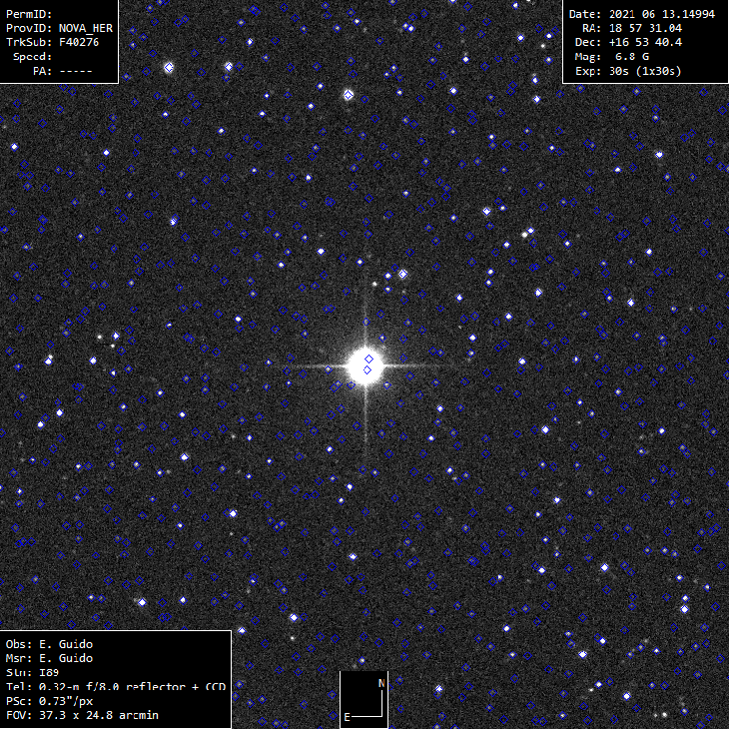Select the Tel 0.32-m f/8.0 reflector line
The height and width of the screenshot is (729, 729).
(116, 687)
